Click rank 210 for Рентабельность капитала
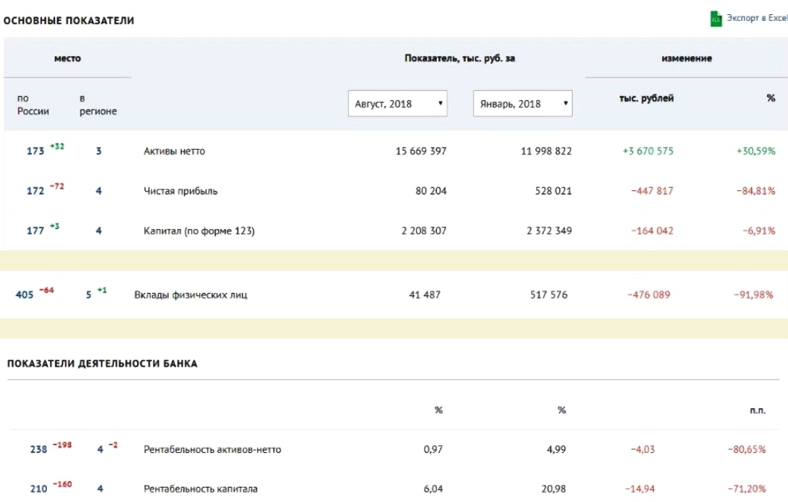 click(x=38, y=489)
